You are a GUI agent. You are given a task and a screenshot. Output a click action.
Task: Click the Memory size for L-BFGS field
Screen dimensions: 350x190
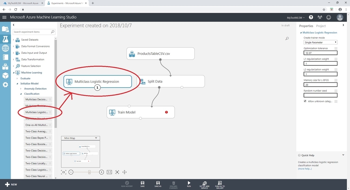tap(320, 85)
